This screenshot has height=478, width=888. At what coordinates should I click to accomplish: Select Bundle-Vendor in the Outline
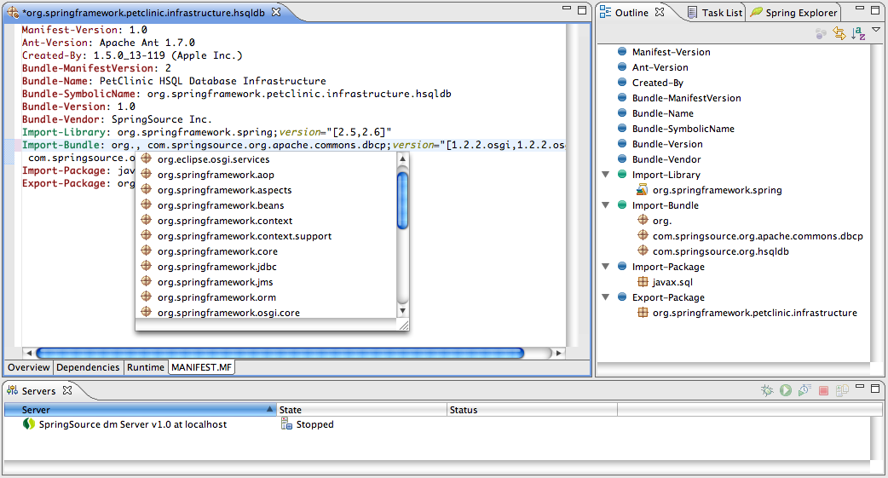[666, 159]
